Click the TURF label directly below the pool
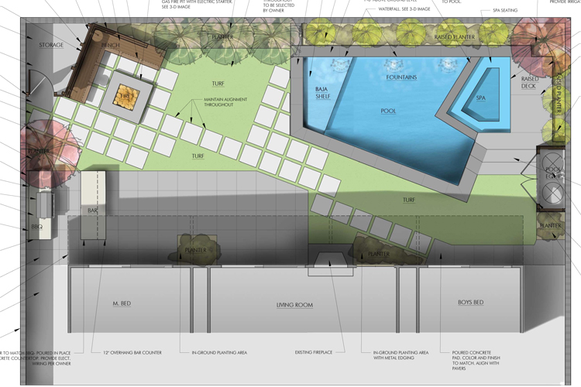 pyautogui.click(x=409, y=200)
